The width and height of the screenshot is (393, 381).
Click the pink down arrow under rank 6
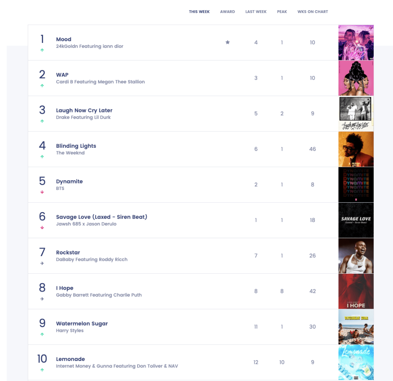(x=42, y=228)
